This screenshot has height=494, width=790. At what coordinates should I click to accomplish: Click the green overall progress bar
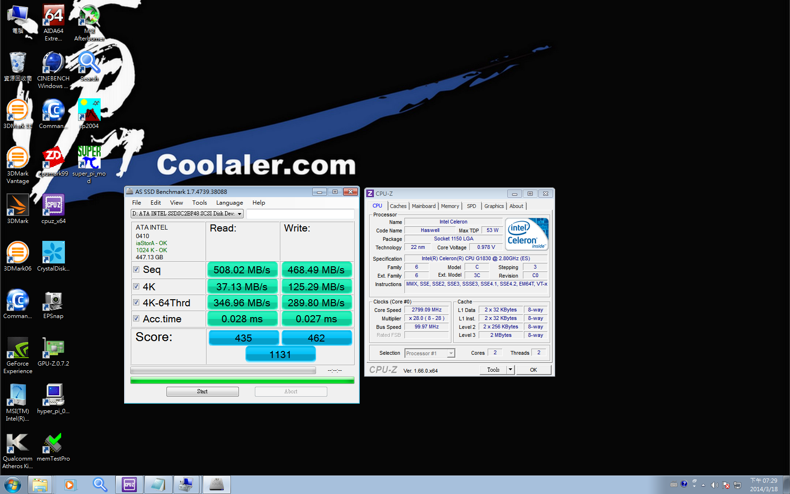(x=242, y=380)
